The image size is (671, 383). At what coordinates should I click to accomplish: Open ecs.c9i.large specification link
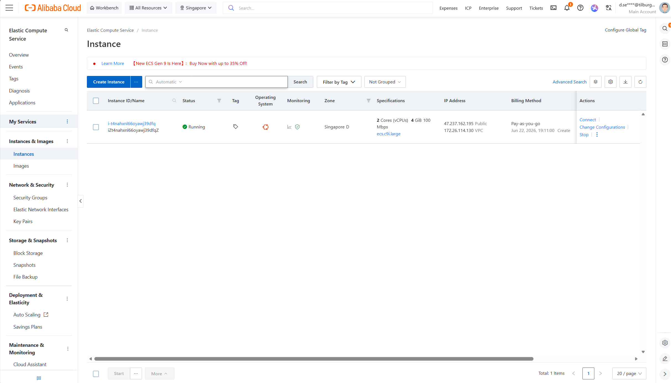[388, 134]
